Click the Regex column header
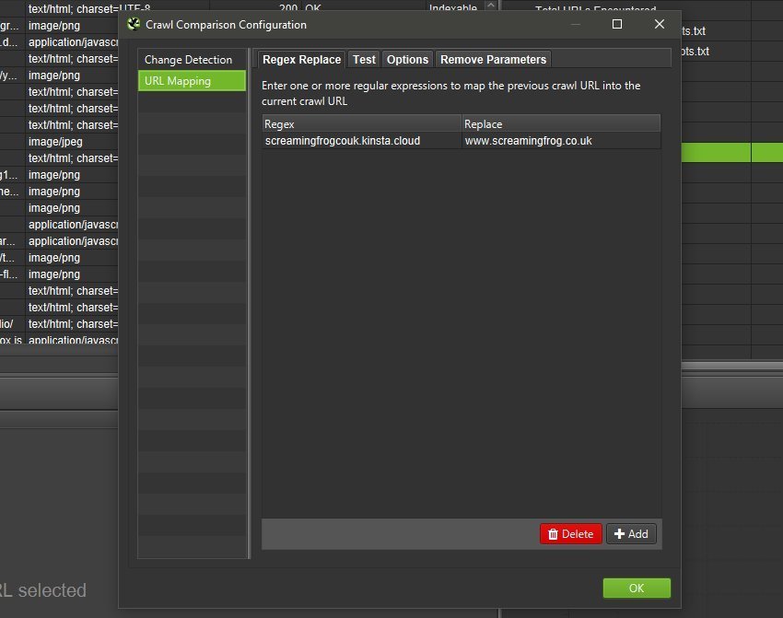 361,123
